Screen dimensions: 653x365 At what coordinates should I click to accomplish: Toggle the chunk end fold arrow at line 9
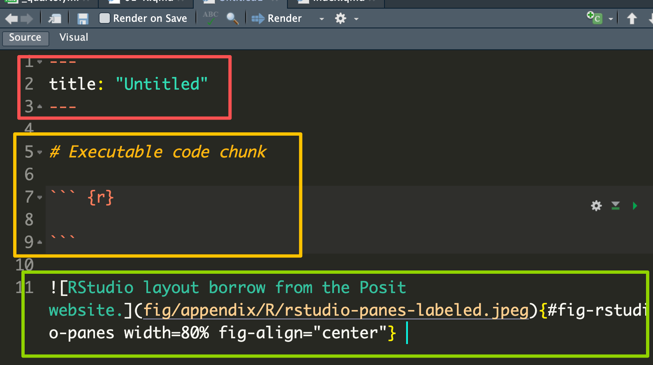[x=40, y=242]
